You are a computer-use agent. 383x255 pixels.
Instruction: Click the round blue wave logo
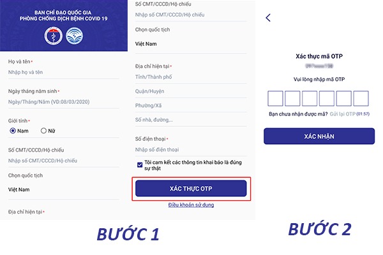pyautogui.click(x=75, y=36)
